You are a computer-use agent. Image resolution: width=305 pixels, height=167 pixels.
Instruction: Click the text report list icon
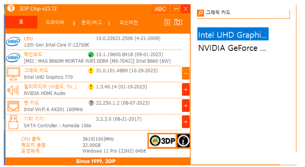point(167,22)
